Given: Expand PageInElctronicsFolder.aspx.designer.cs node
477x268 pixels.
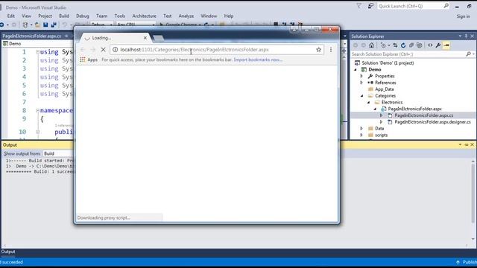Looking at the screenshot, I should click(381, 122).
